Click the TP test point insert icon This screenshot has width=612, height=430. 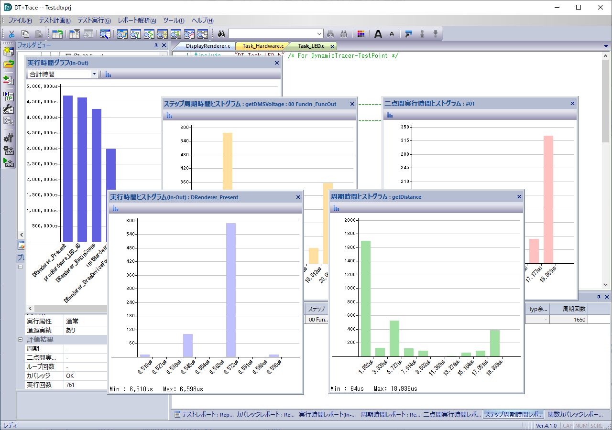click(x=8, y=96)
